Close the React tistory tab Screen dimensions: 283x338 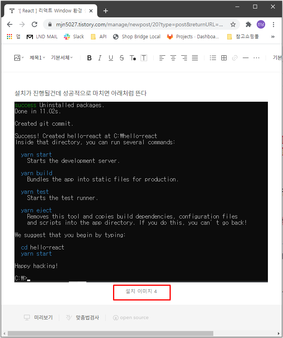(91, 11)
